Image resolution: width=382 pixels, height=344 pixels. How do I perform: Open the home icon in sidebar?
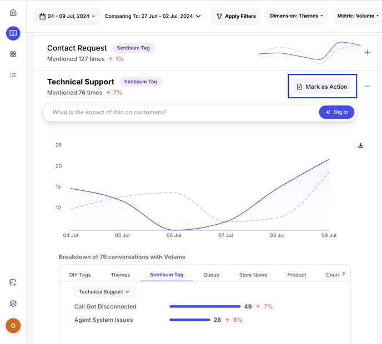pyautogui.click(x=13, y=13)
